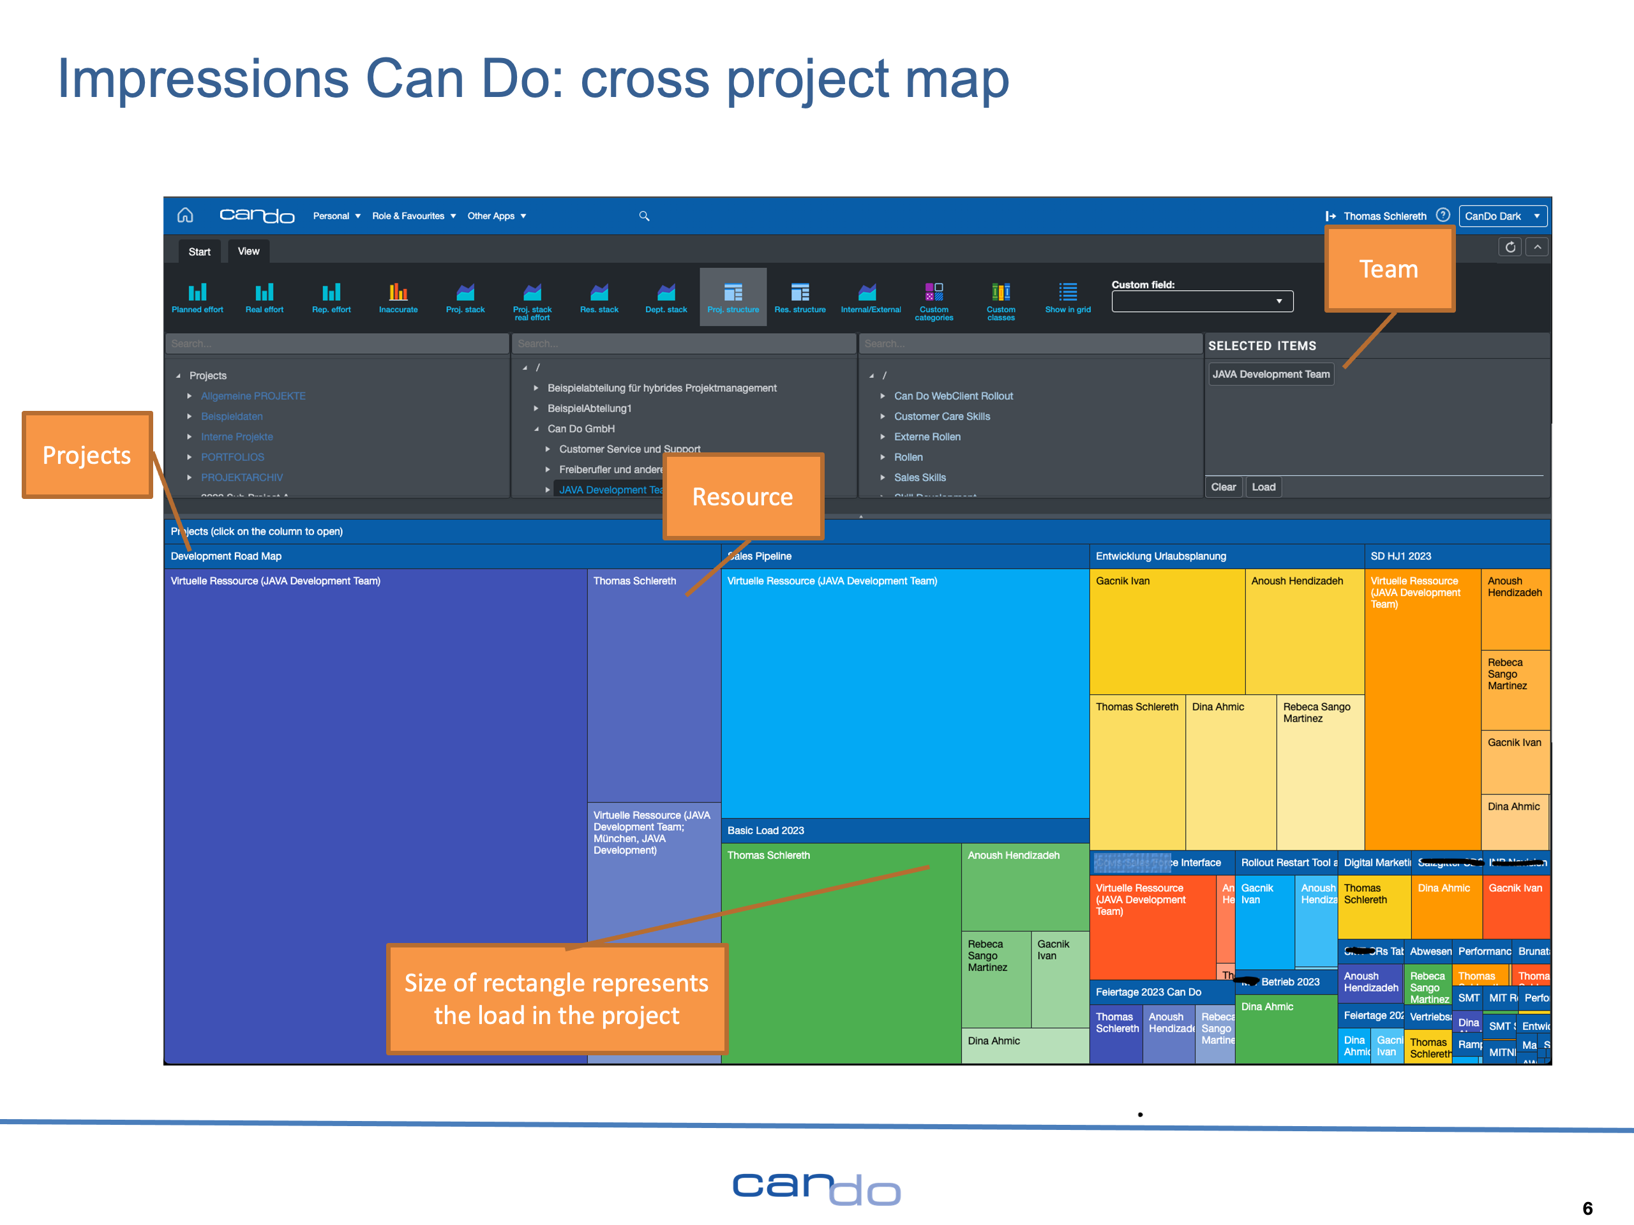Select the Proj. stack view icon
The height and width of the screenshot is (1225, 1634).
pos(465,297)
